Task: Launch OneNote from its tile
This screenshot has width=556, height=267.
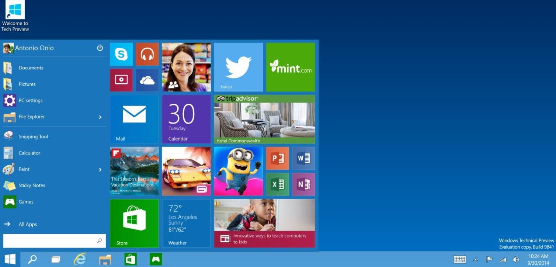Action: tap(304, 184)
